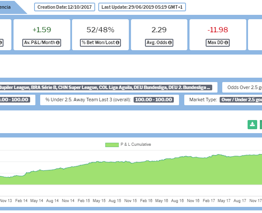The height and width of the screenshot is (213, 262).
Task: Click the Nov 15 axis label
Action: [131, 201]
